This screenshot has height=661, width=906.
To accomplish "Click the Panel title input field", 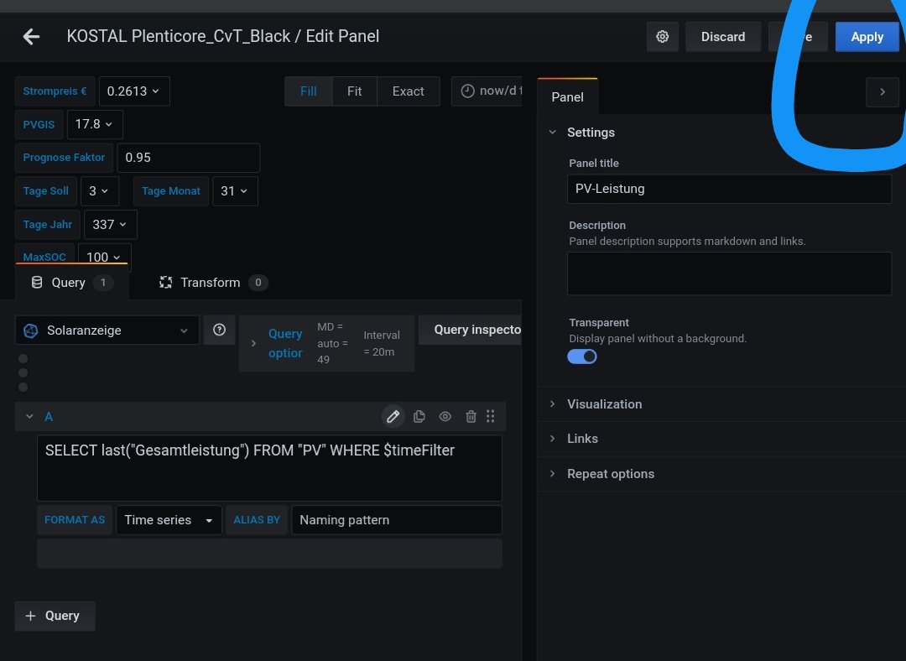I will click(x=728, y=189).
